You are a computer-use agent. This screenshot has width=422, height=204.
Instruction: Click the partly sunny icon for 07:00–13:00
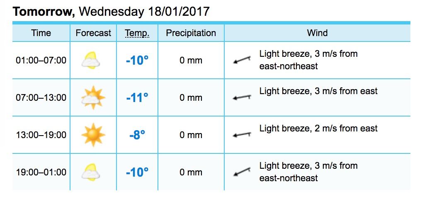pyautogui.click(x=93, y=97)
